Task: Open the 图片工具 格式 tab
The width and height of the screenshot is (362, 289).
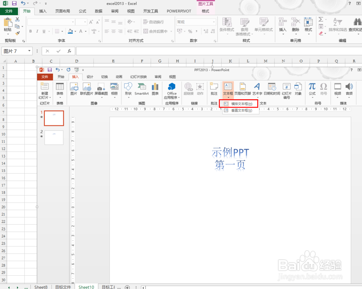Action: click(206, 11)
